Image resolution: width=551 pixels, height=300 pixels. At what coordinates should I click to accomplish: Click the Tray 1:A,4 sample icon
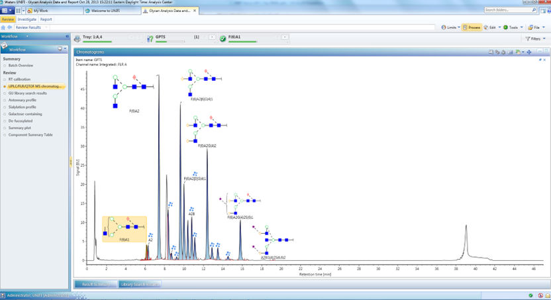pos(77,38)
